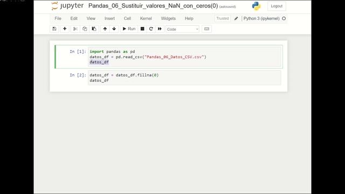
Task: Move the selected cell down
Action: pos(114,29)
